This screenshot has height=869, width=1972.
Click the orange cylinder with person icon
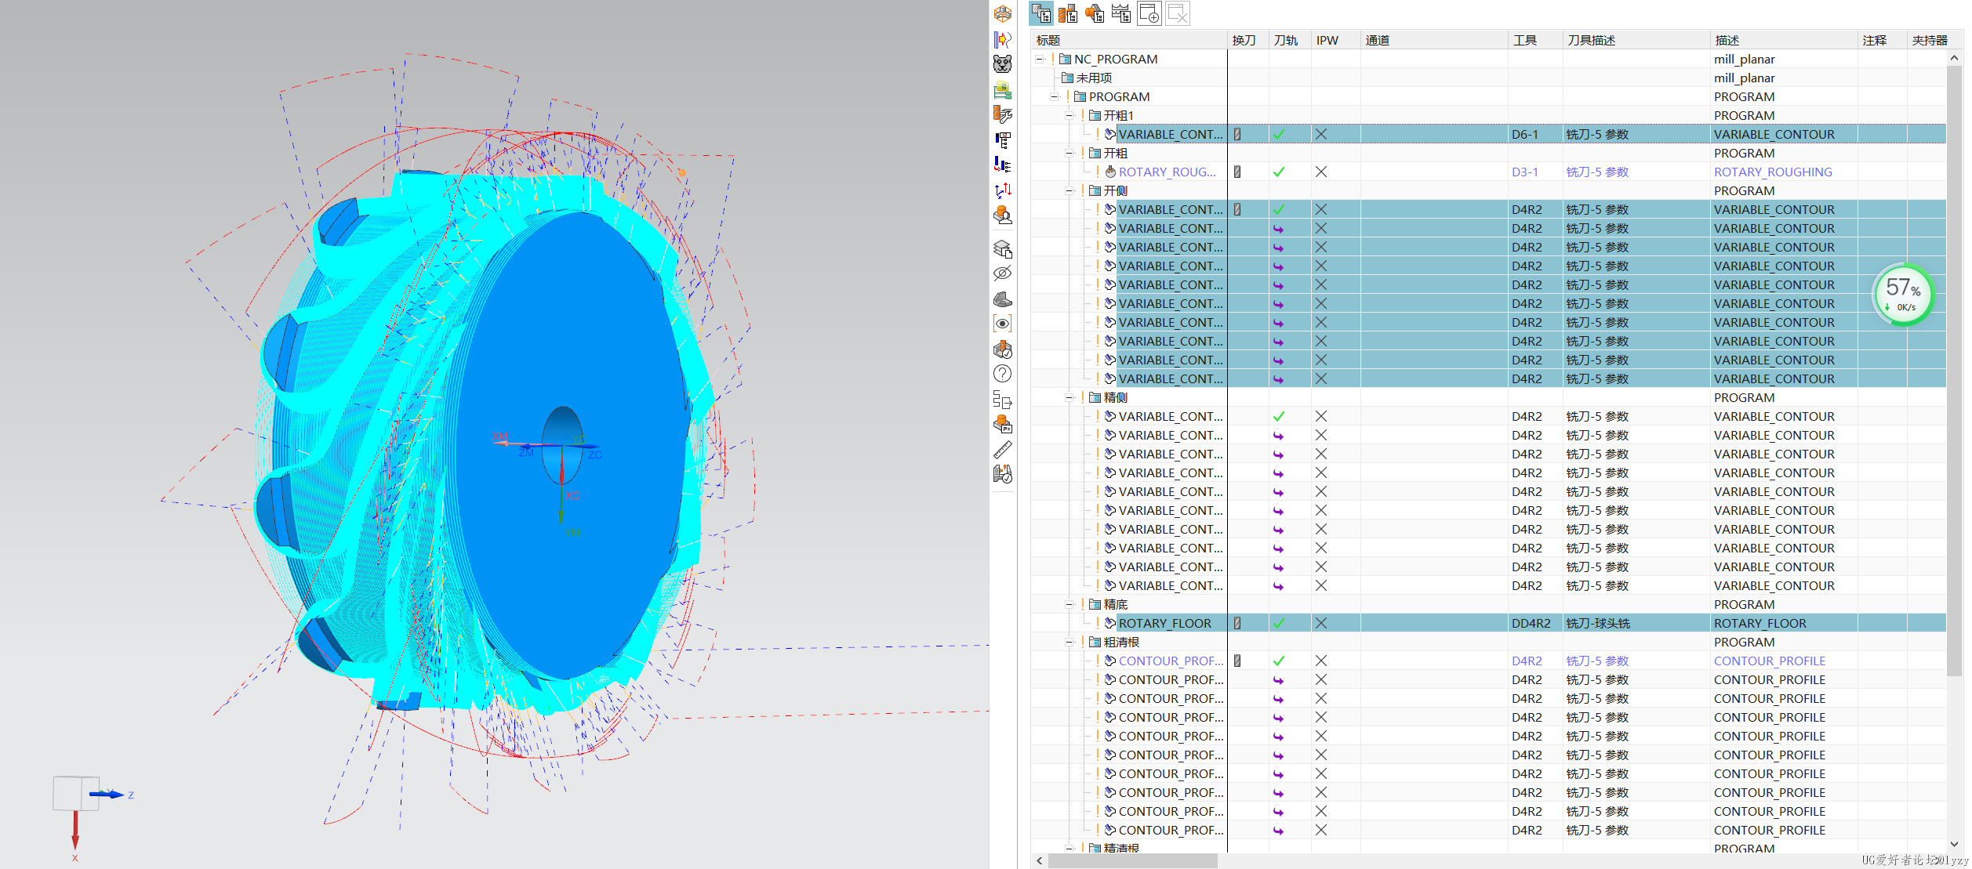[x=1003, y=215]
